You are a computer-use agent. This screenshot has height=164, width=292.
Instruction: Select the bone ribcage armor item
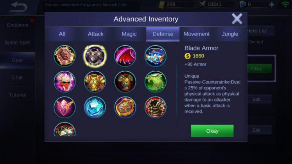(x=156, y=107)
